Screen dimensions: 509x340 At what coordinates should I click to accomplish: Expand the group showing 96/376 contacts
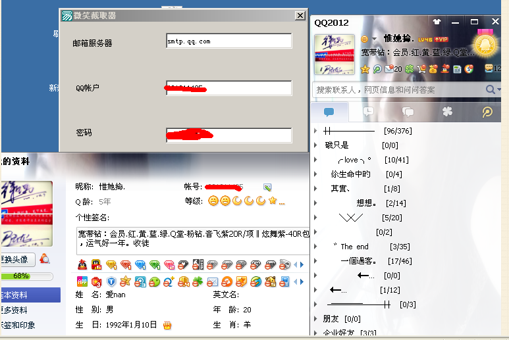point(315,131)
